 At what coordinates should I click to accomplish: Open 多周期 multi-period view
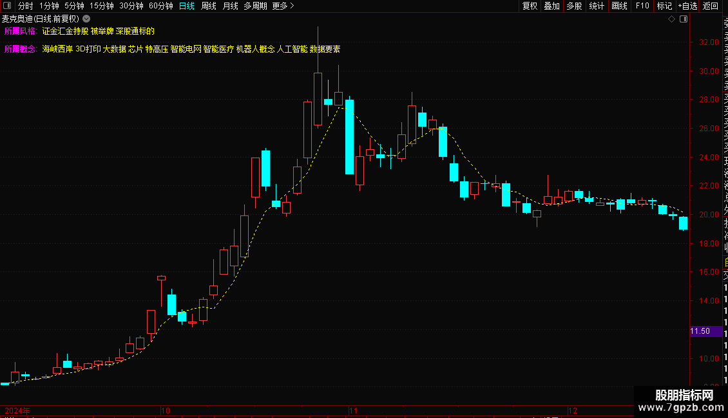click(255, 6)
